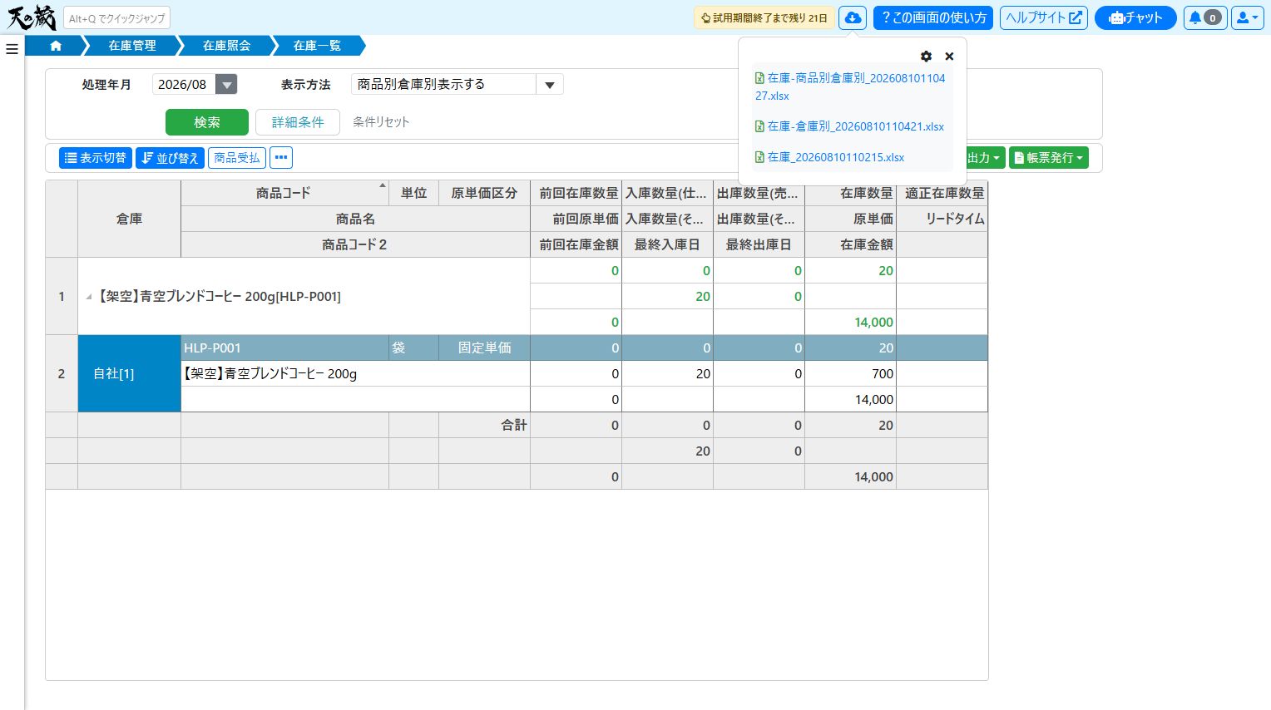Click the Alt+Q quick jump field
The width and height of the screenshot is (1271, 710).
pos(116,18)
